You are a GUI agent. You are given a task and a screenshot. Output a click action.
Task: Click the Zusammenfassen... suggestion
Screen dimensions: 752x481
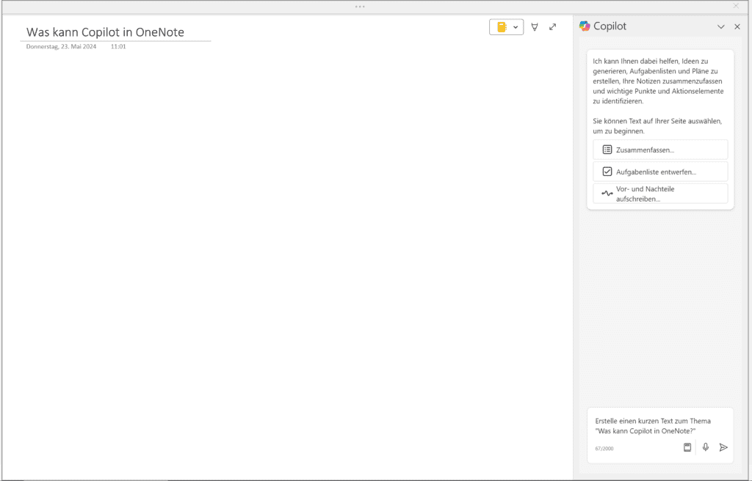pyautogui.click(x=660, y=150)
